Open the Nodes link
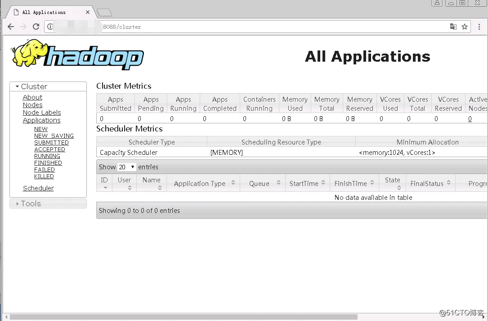This screenshot has width=488, height=321. click(33, 105)
